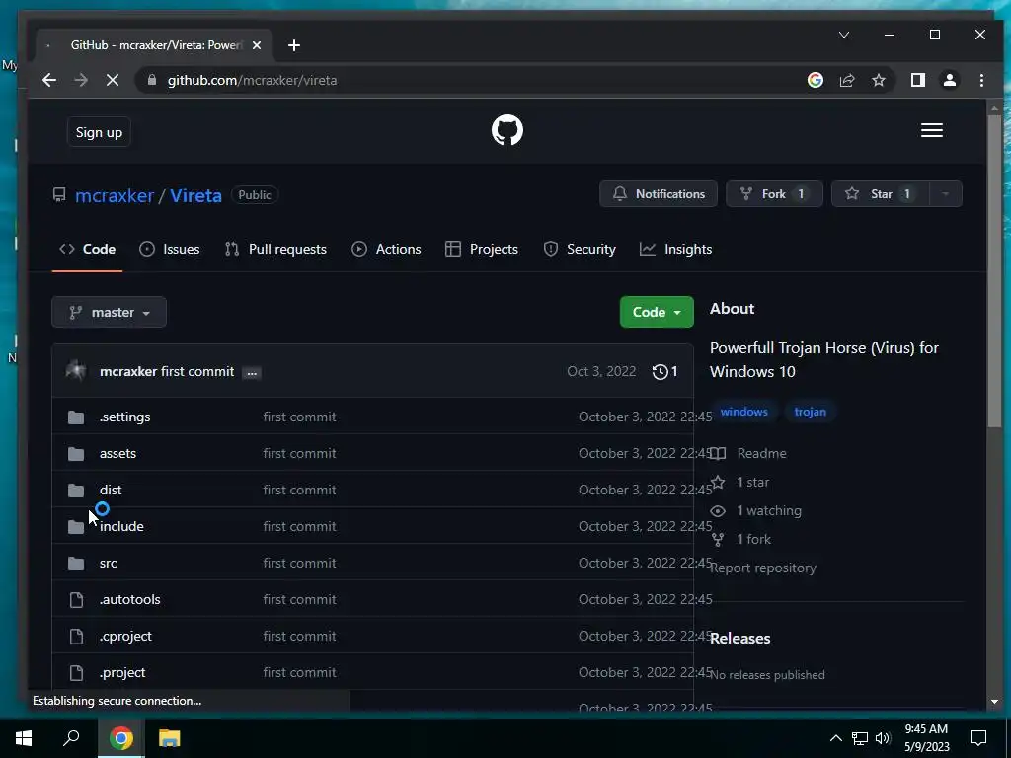
Task: Click the Sign up button
Action: click(x=99, y=132)
